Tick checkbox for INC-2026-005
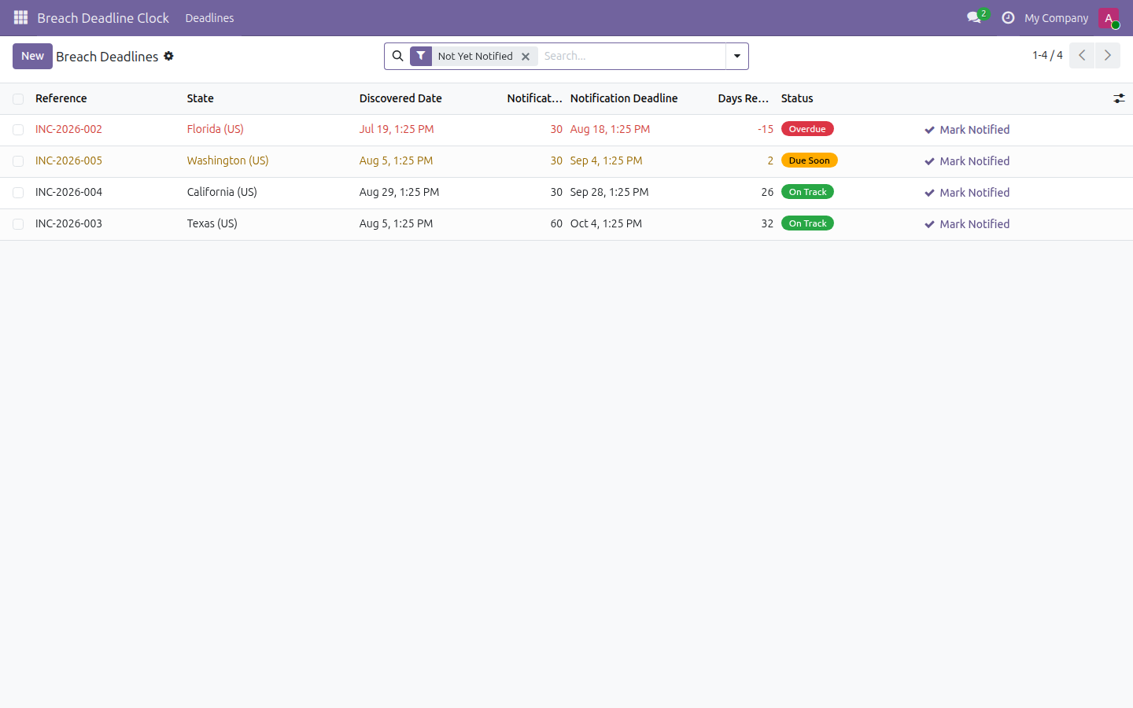 point(18,161)
